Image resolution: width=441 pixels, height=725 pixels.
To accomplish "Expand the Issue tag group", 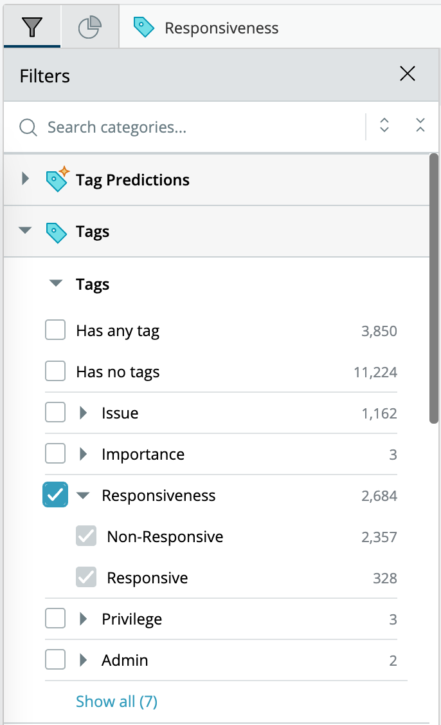I will click(x=83, y=413).
